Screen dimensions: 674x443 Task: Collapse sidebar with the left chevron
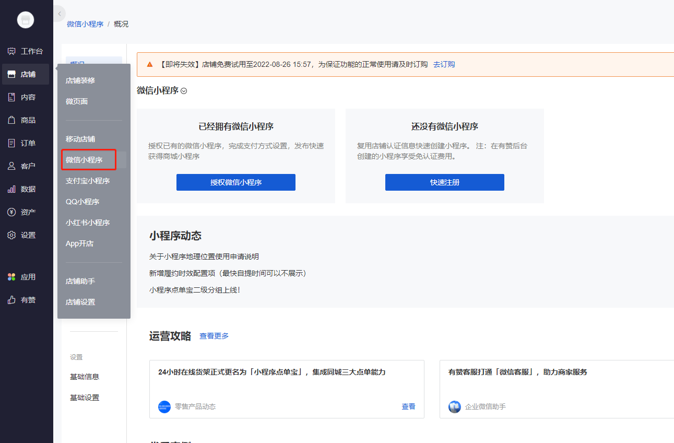click(59, 14)
